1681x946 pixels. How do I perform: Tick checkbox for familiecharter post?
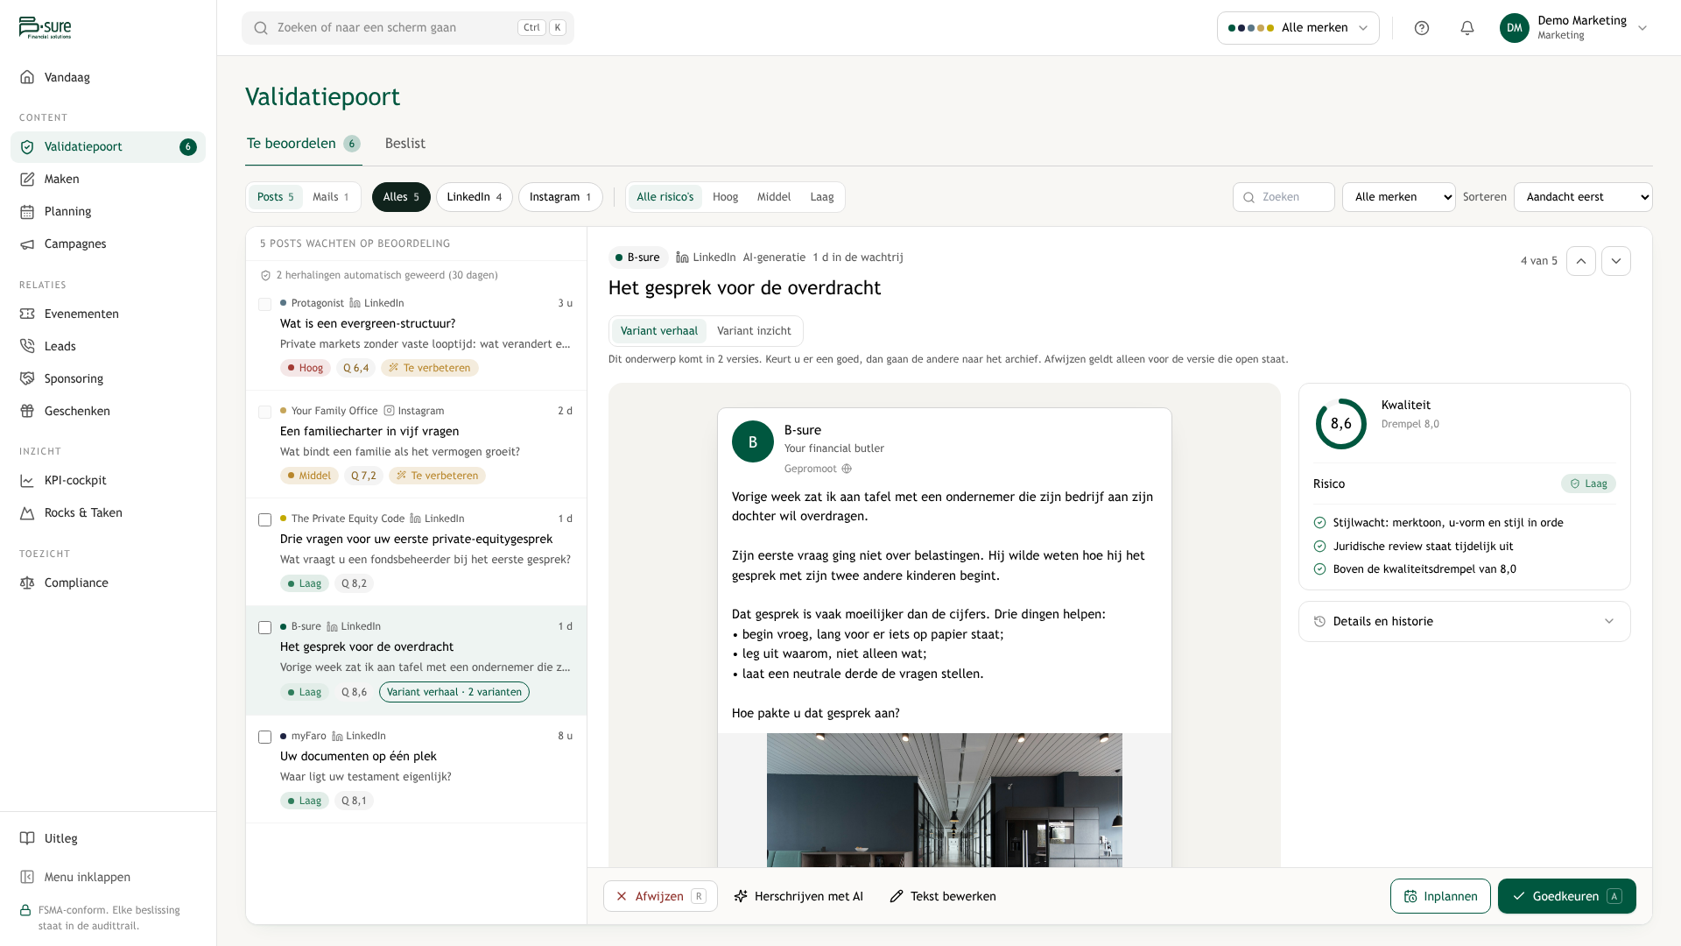click(264, 412)
